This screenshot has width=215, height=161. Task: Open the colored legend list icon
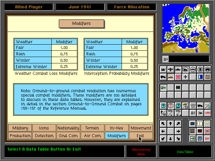208,77
